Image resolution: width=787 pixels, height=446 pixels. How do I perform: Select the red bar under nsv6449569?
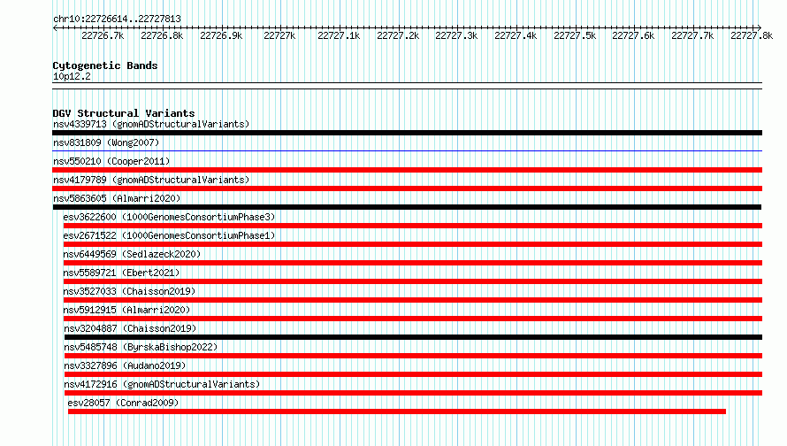coord(413,263)
